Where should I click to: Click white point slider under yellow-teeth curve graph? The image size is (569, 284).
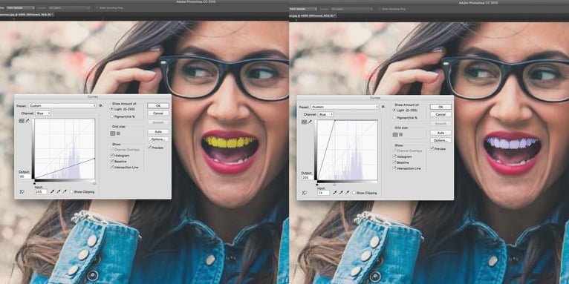[94, 184]
